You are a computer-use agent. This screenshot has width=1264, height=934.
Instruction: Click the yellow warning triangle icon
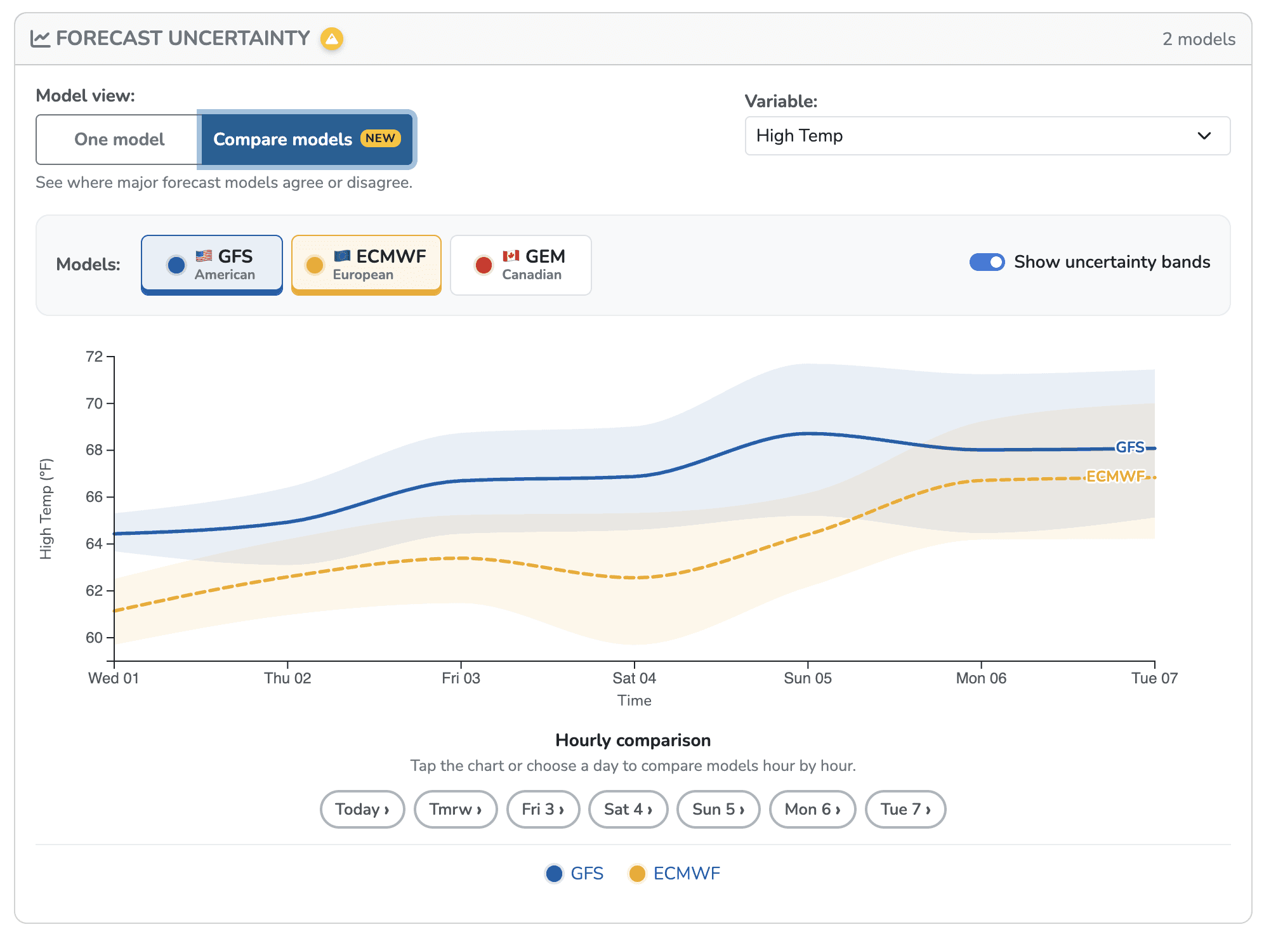tap(331, 39)
